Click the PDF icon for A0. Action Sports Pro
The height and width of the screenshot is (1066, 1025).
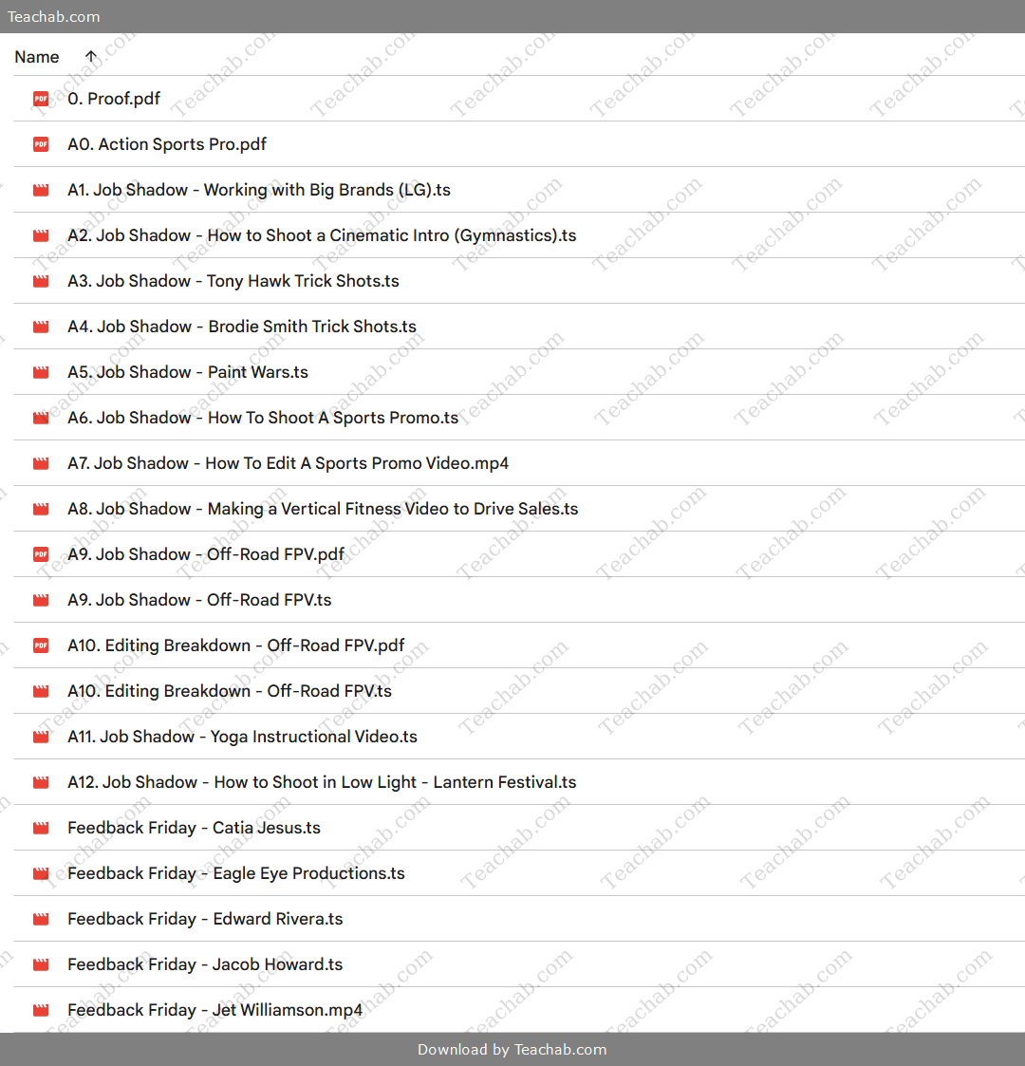(x=41, y=144)
